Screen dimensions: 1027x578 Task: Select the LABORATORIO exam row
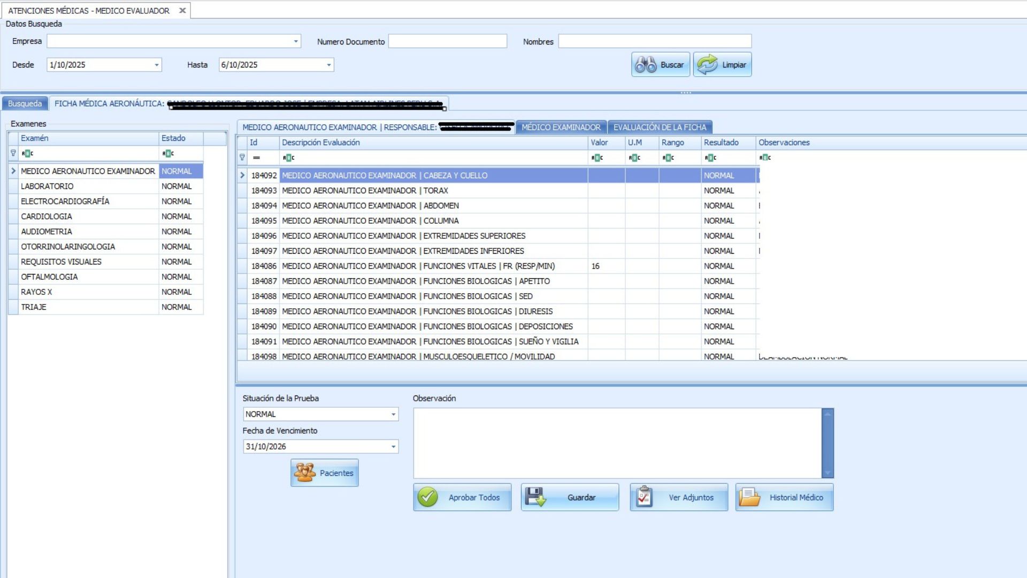(x=47, y=186)
